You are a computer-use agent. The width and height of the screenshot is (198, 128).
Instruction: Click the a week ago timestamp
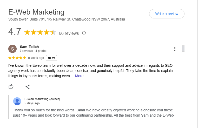click(x=36, y=58)
